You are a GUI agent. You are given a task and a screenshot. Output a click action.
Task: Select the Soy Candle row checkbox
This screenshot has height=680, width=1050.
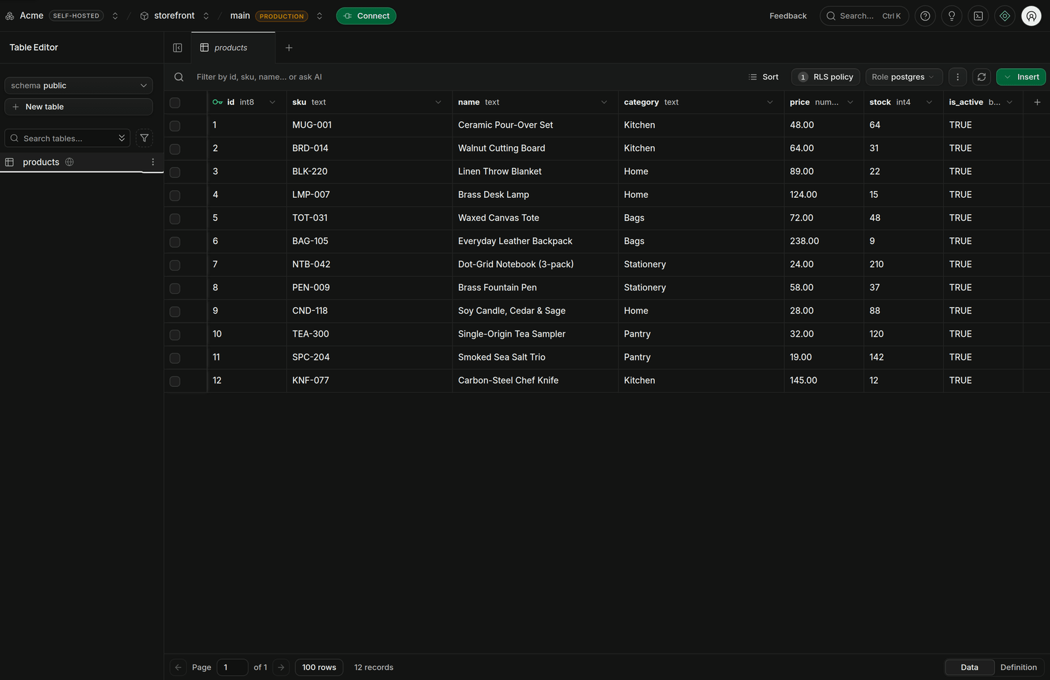pyautogui.click(x=175, y=311)
